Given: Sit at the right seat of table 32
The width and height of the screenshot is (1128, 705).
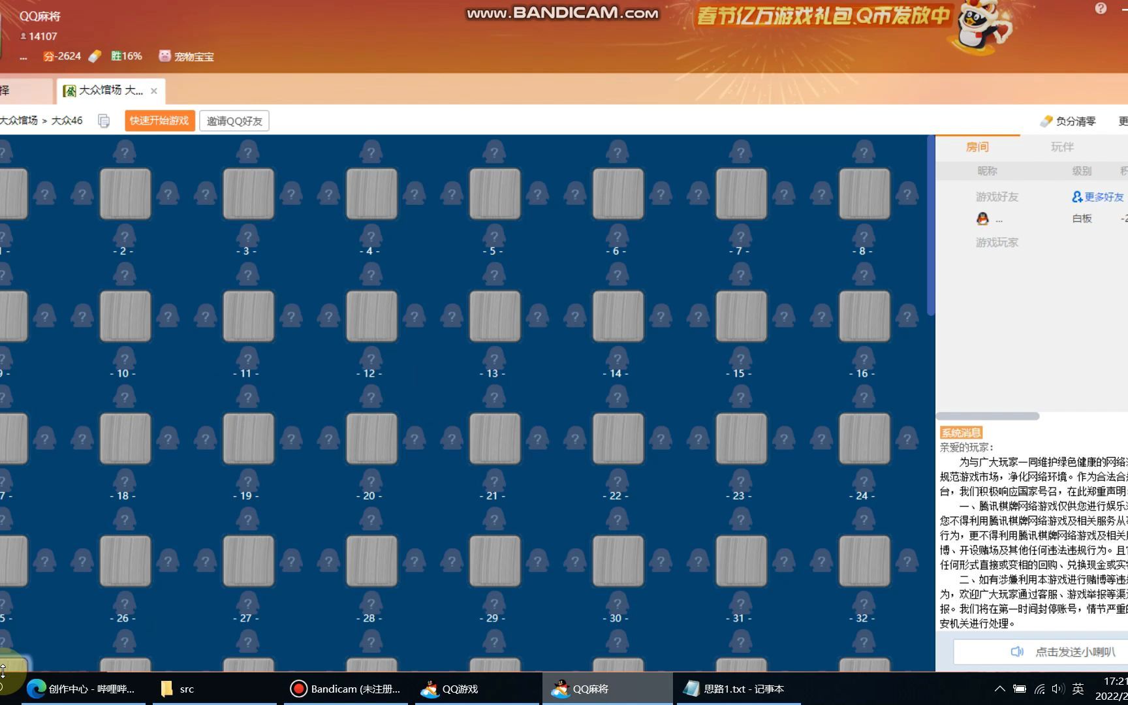Looking at the screenshot, I should tap(907, 561).
